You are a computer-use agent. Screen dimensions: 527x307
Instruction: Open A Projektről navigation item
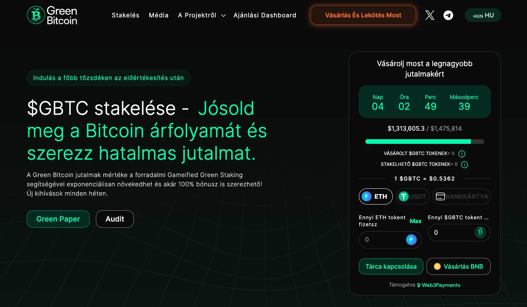click(x=197, y=15)
